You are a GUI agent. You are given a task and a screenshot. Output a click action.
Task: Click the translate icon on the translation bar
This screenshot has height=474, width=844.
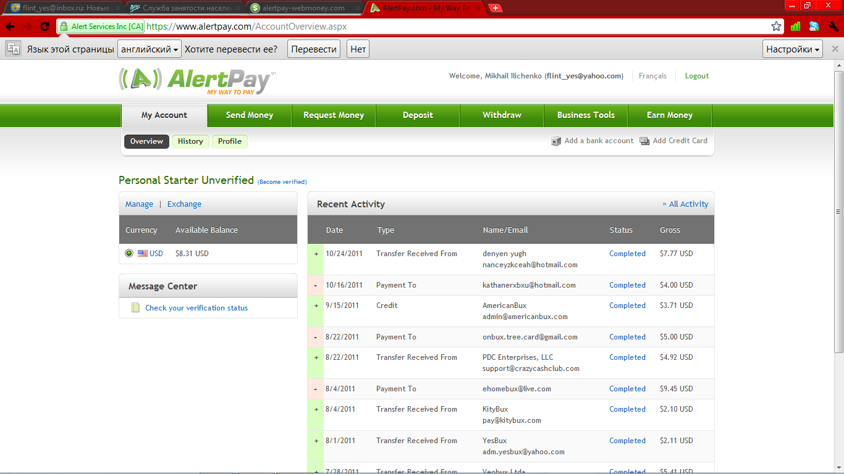coord(14,49)
